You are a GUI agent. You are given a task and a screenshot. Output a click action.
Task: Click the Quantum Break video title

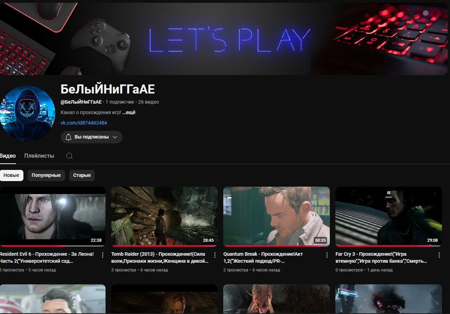(263, 257)
